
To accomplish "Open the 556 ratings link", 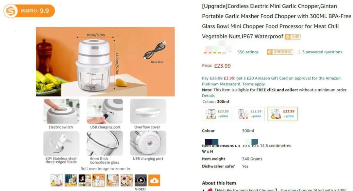I will [x=248, y=52].
